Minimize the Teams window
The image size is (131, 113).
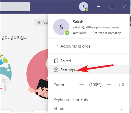pos(99,7)
